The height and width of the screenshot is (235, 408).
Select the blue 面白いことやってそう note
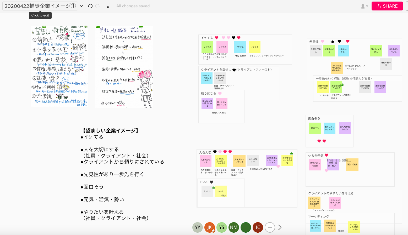[x=329, y=128]
